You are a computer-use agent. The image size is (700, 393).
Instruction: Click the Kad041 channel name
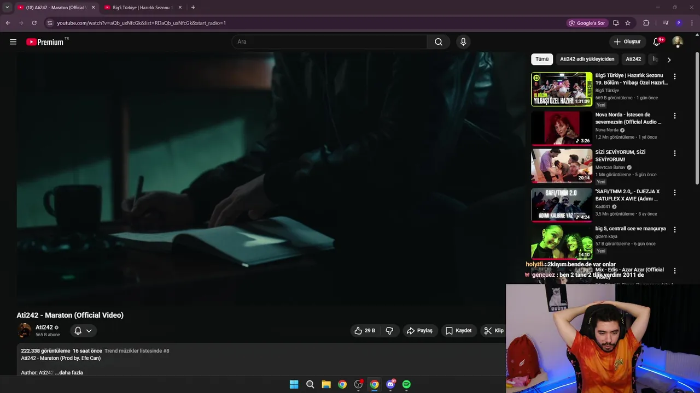tap(603, 207)
